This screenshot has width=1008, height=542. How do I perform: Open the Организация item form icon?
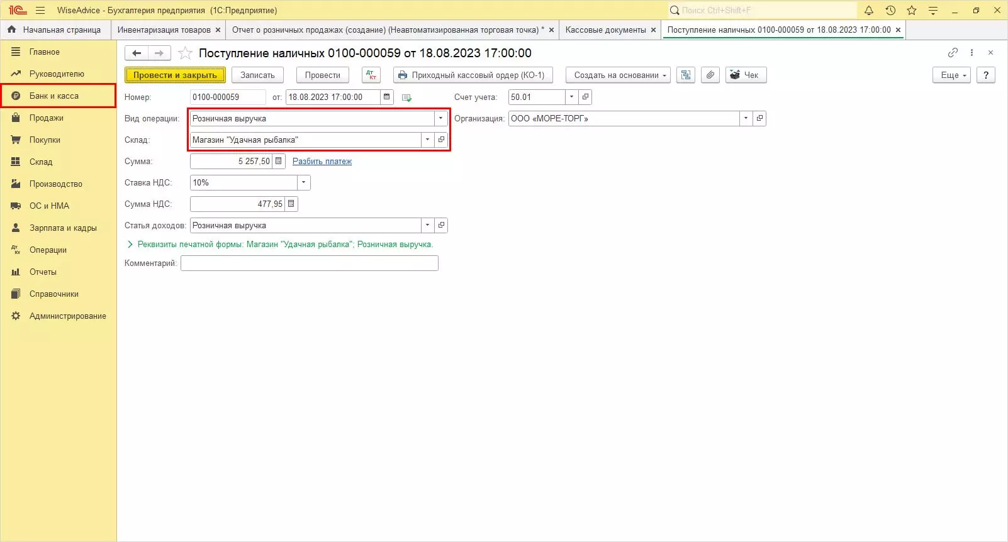(x=759, y=118)
